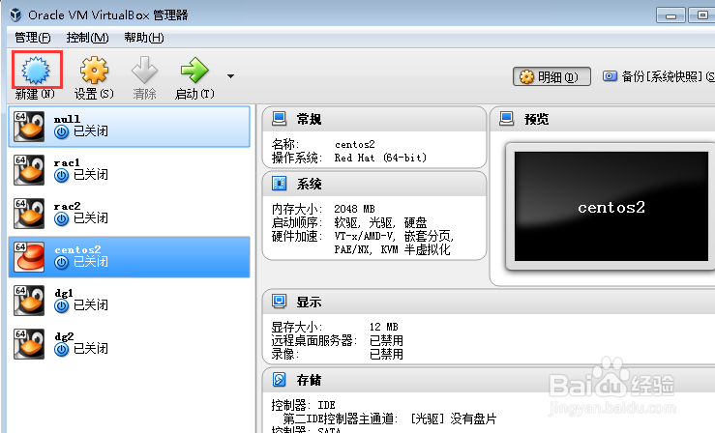Click the rac1 VM penguin icon

click(x=29, y=170)
